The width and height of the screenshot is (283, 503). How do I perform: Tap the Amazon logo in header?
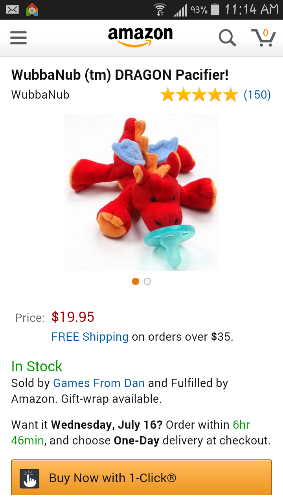point(140,37)
